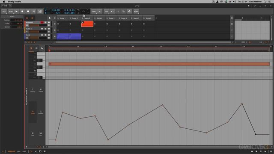Show the Pressure expression lane
Viewport: 274px width, 154px height.
41,112
